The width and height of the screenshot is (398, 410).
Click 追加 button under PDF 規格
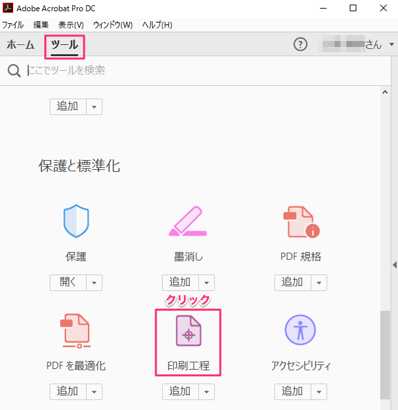coord(293,282)
